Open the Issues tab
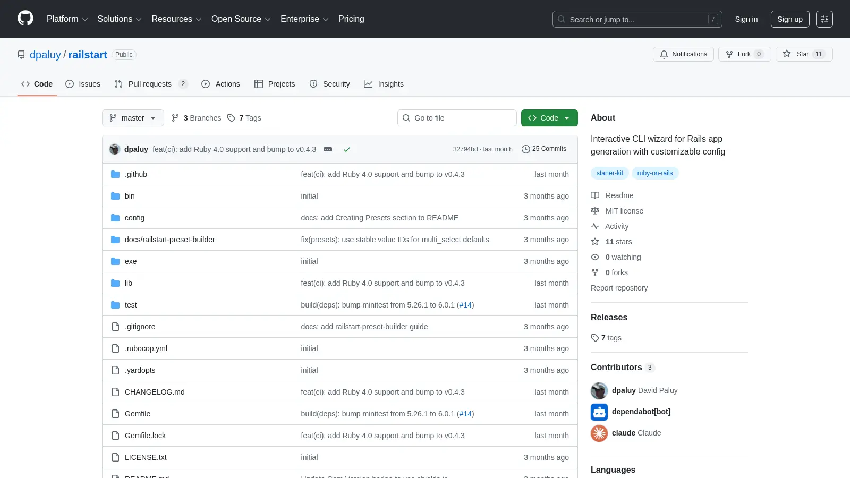The width and height of the screenshot is (850, 478). pos(83,84)
